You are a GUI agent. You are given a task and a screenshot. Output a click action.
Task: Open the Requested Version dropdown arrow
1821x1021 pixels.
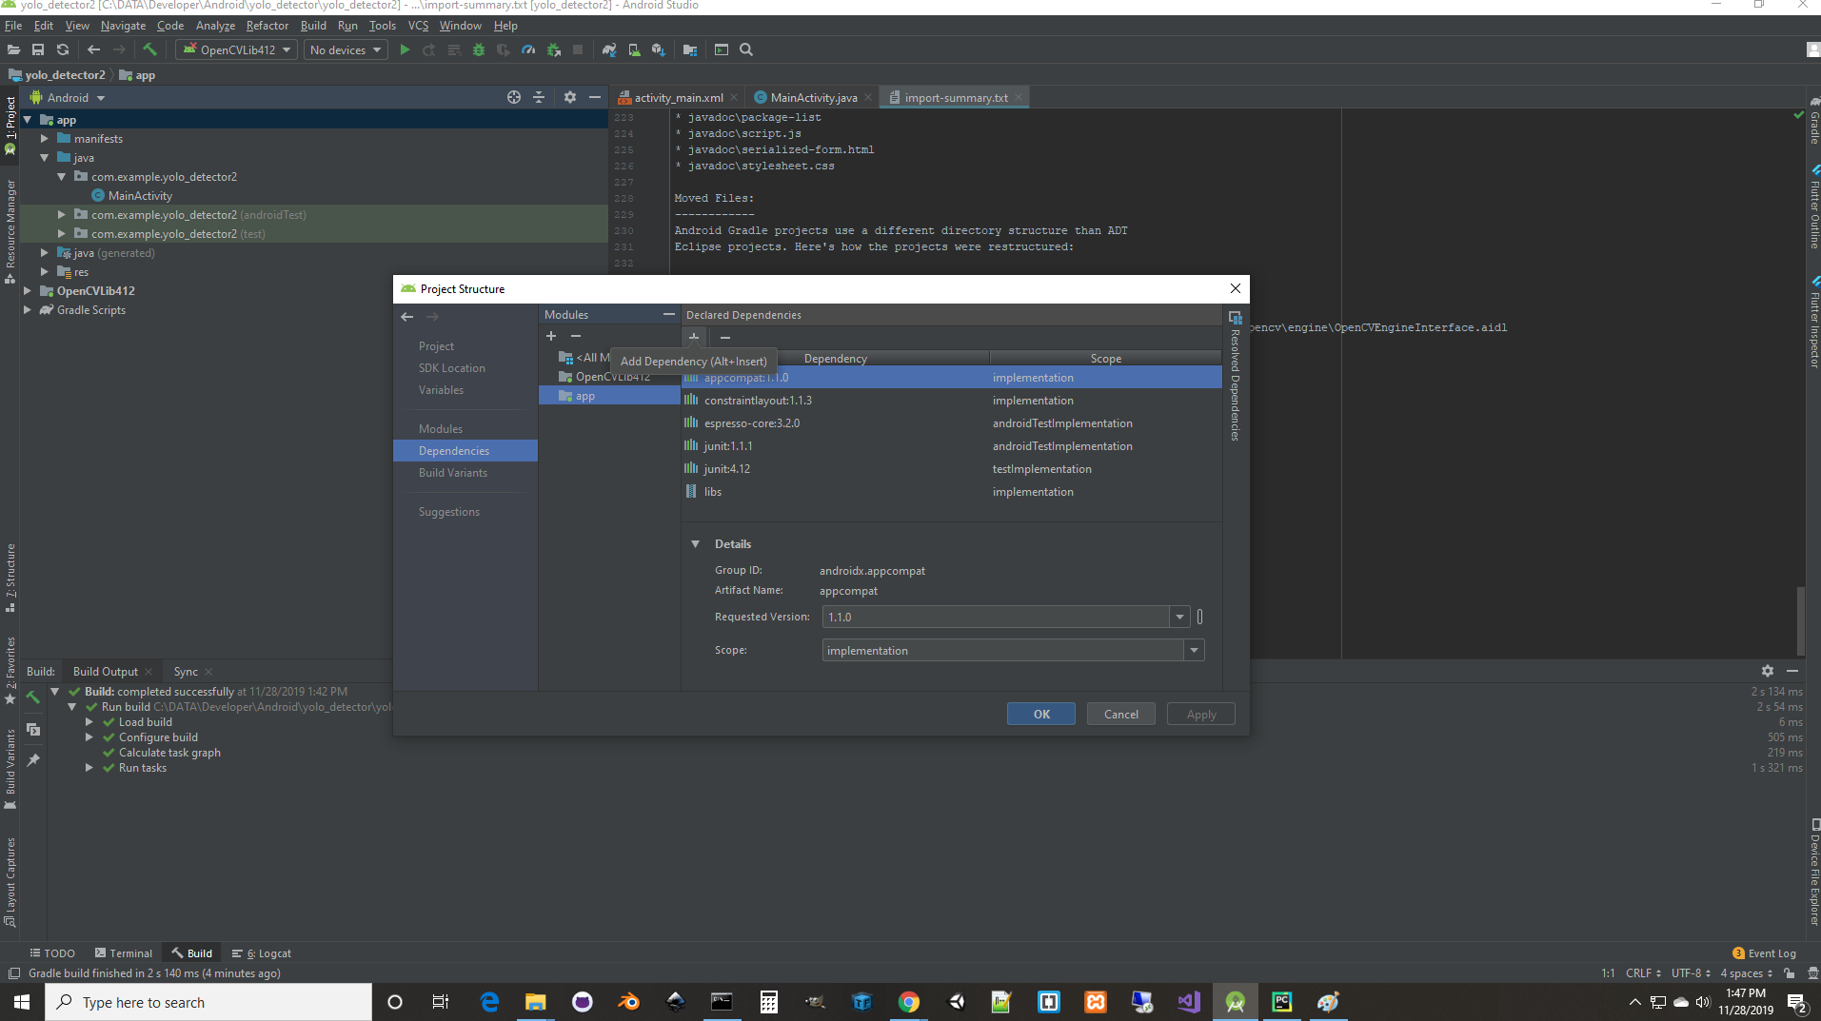tap(1179, 617)
